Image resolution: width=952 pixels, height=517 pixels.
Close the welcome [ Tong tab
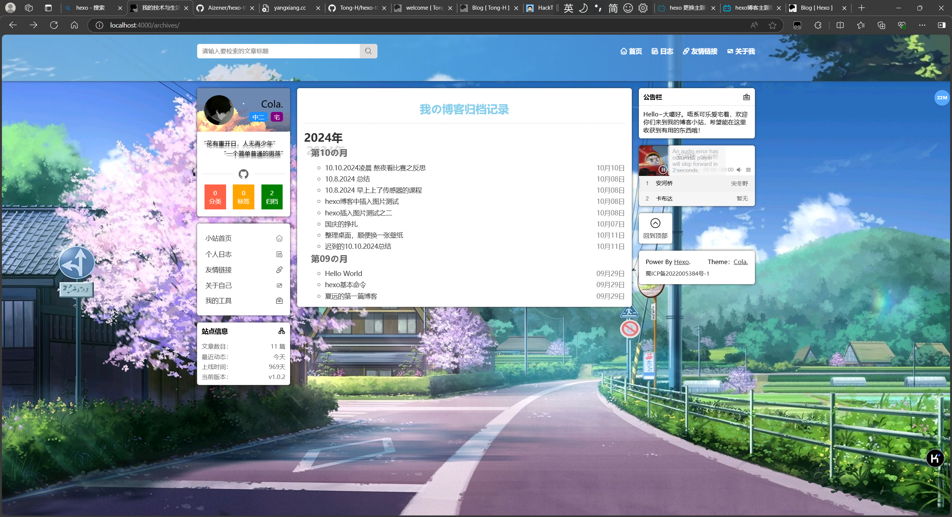(x=450, y=8)
